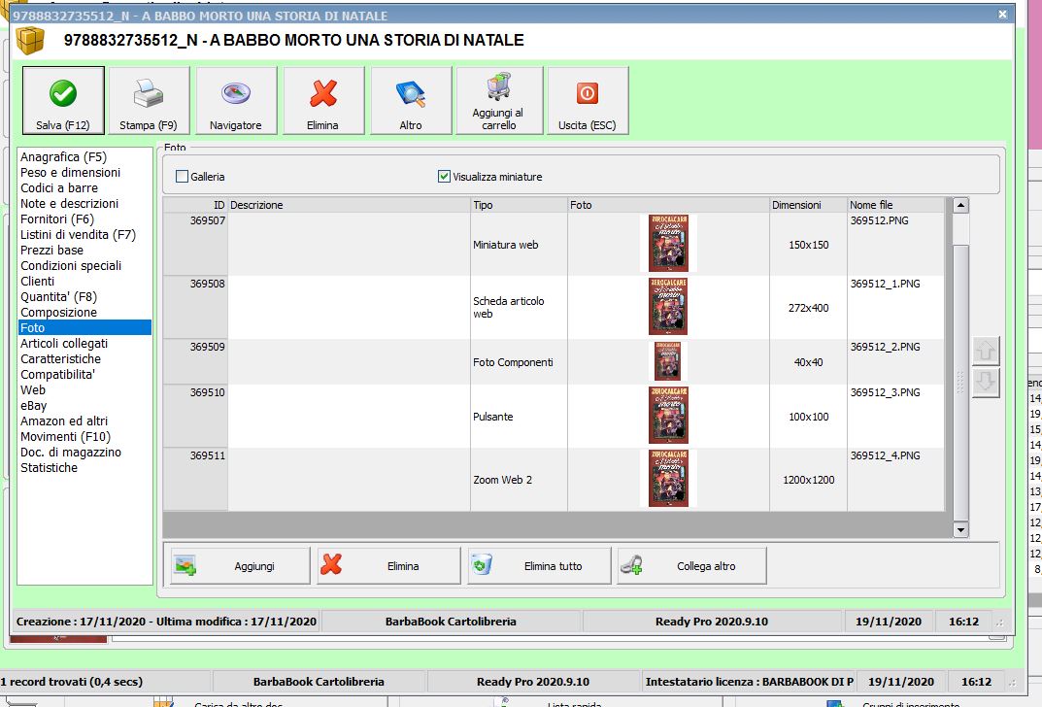Click the Salva (F12) green checkmark button
Viewport: 1042px width, 707px height.
(63, 100)
